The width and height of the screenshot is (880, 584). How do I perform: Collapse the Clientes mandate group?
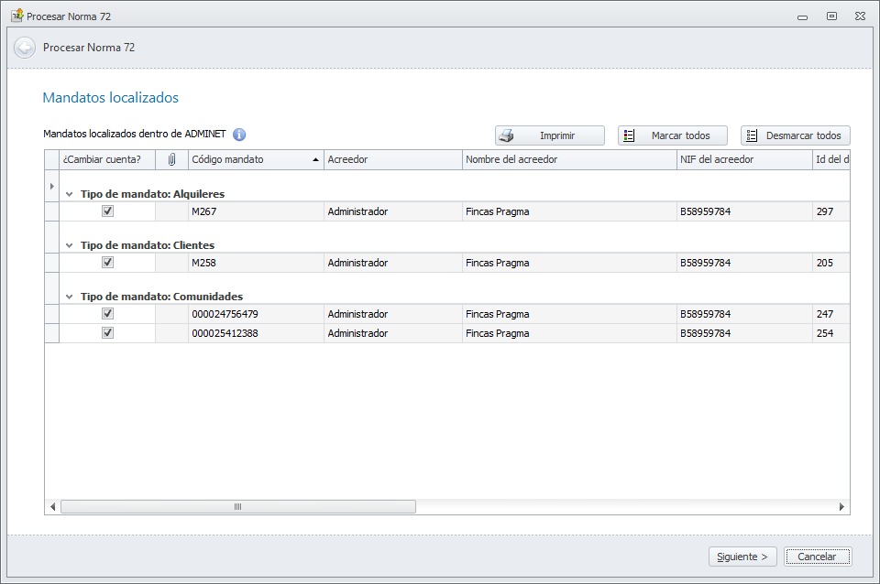(70, 245)
